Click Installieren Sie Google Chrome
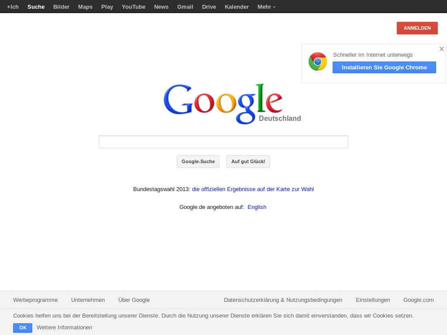 384,67
